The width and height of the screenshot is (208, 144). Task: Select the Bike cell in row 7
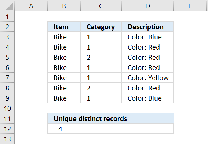point(64,78)
